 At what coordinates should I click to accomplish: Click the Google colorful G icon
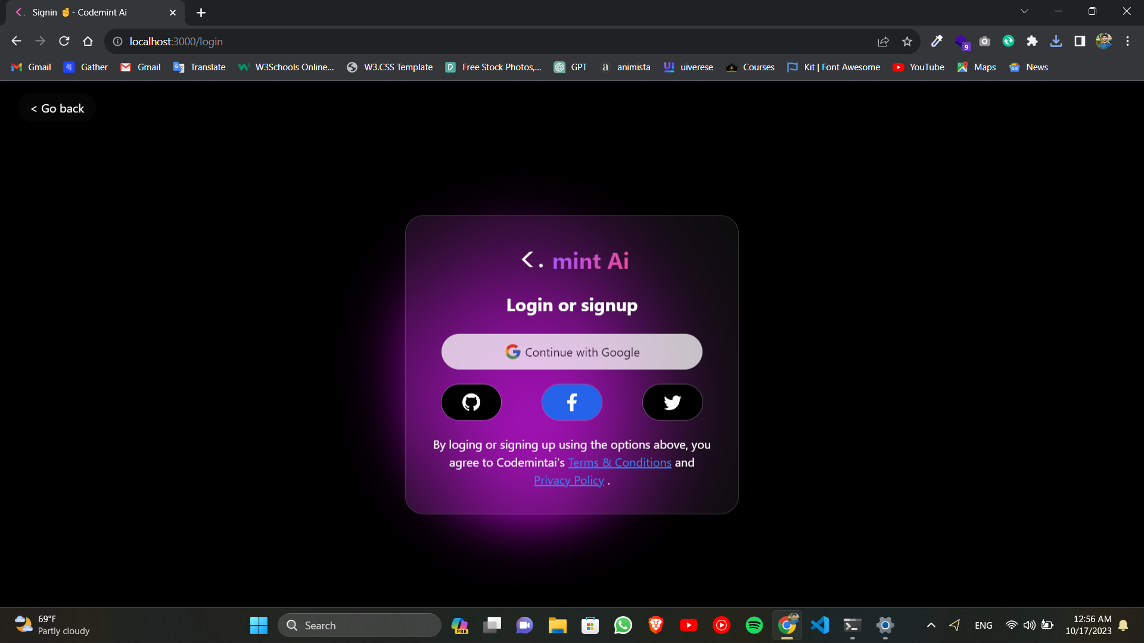(x=511, y=351)
